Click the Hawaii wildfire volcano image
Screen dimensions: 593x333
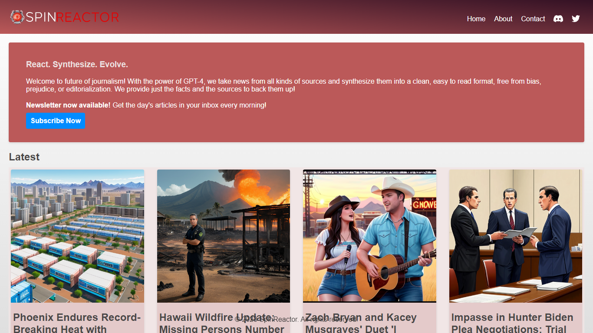(x=223, y=236)
